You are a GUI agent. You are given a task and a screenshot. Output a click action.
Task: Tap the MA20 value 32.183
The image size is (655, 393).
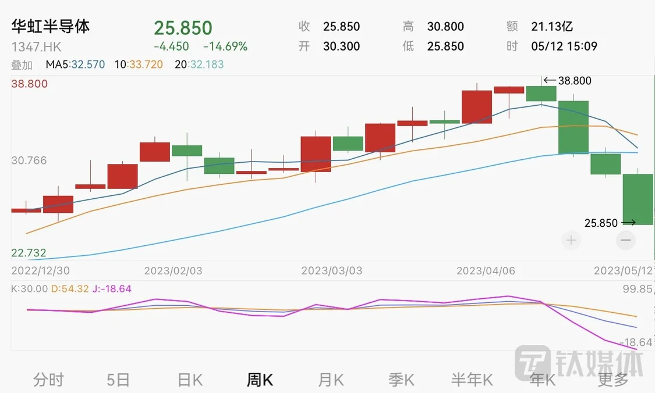click(x=207, y=65)
